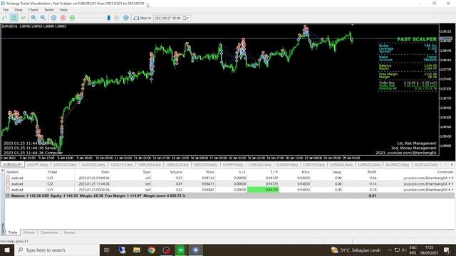456x256 pixels.
Task: Switch to EURUSD,Daily chart tab
Action: [x=177, y=164]
